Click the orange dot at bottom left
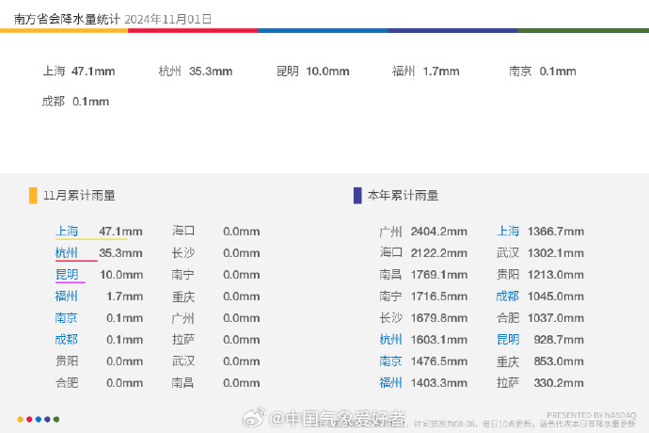Viewport: 649px width, 433px height. [21, 419]
